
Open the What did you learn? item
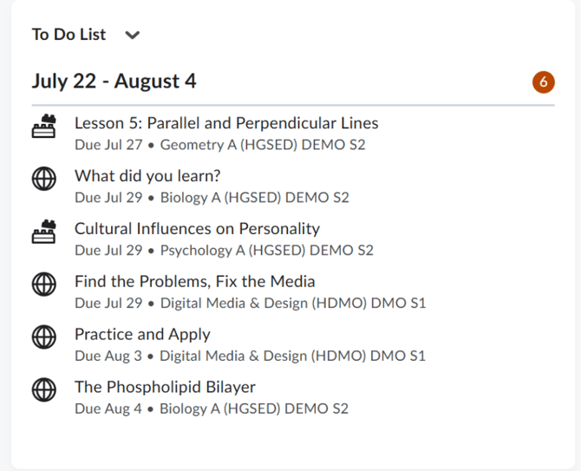click(x=147, y=176)
